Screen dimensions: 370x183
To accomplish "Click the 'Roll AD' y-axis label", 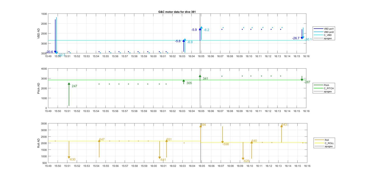I will (39, 143).
